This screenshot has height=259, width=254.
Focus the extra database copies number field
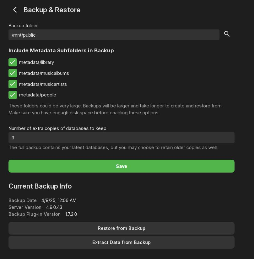(121, 138)
